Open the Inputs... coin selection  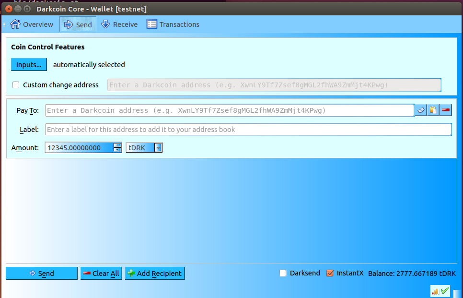tap(29, 64)
